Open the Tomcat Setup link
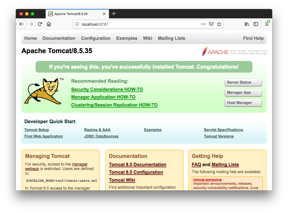This screenshot has width=288, height=213. (36, 130)
